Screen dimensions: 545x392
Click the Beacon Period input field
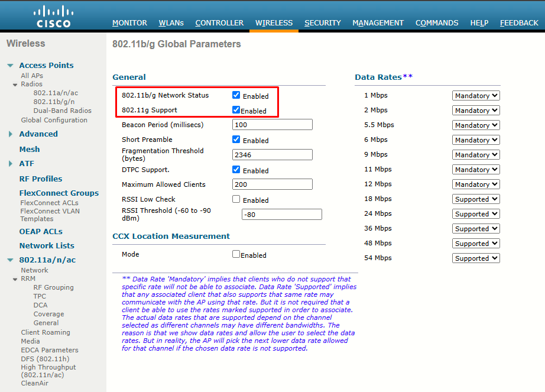pos(272,125)
